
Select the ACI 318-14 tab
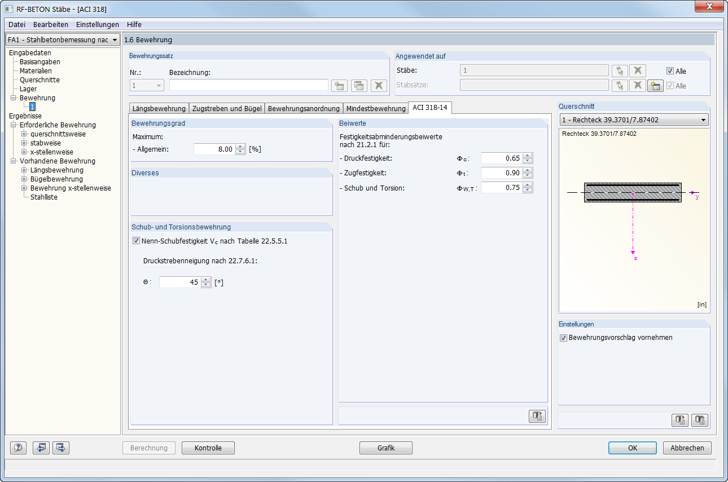click(430, 107)
